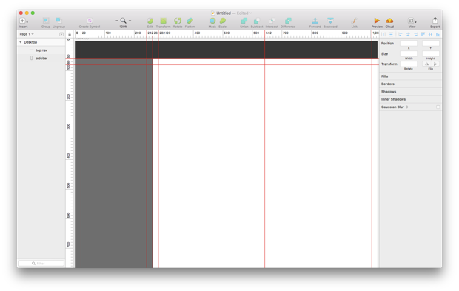Select the Desktop artboard in layer list

point(30,42)
